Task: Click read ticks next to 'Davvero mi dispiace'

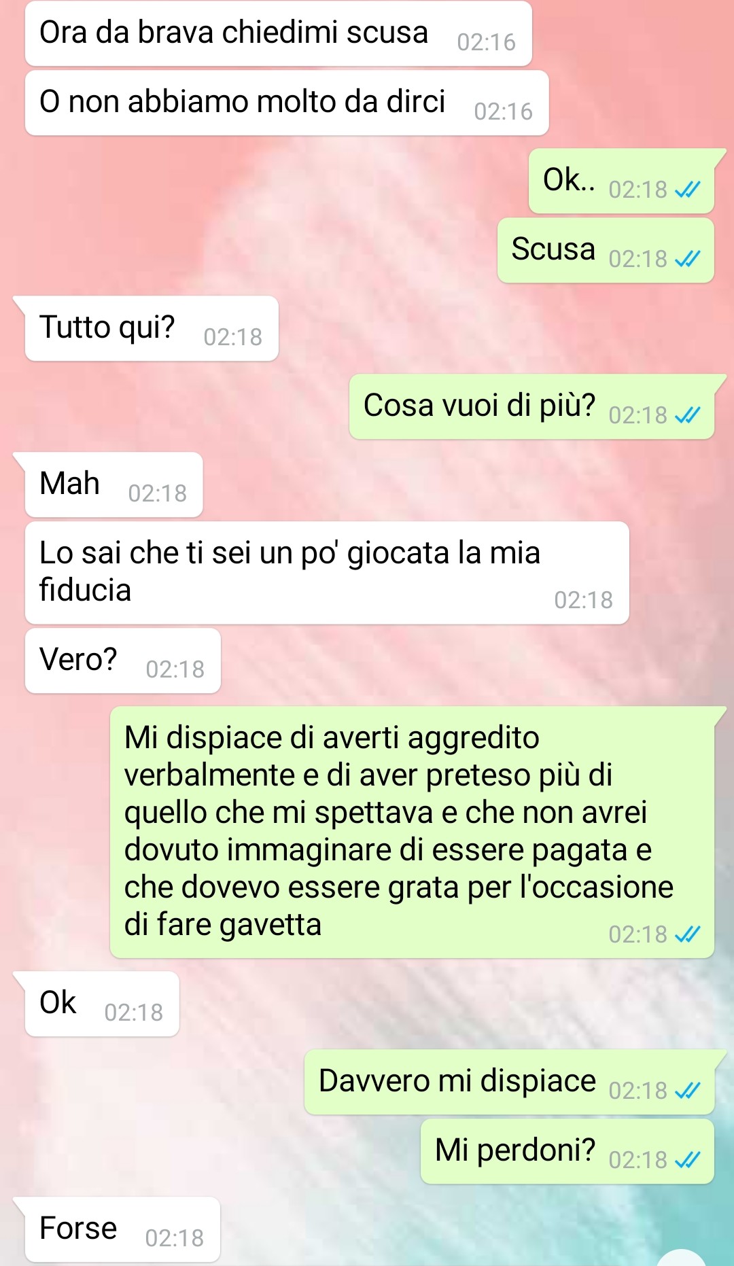Action: click(687, 1091)
